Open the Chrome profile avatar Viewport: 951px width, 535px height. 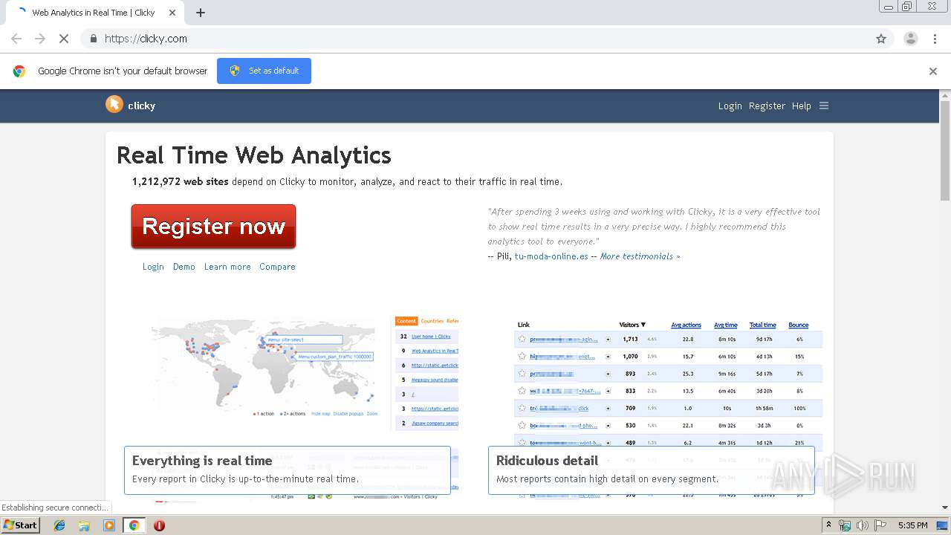coord(911,39)
